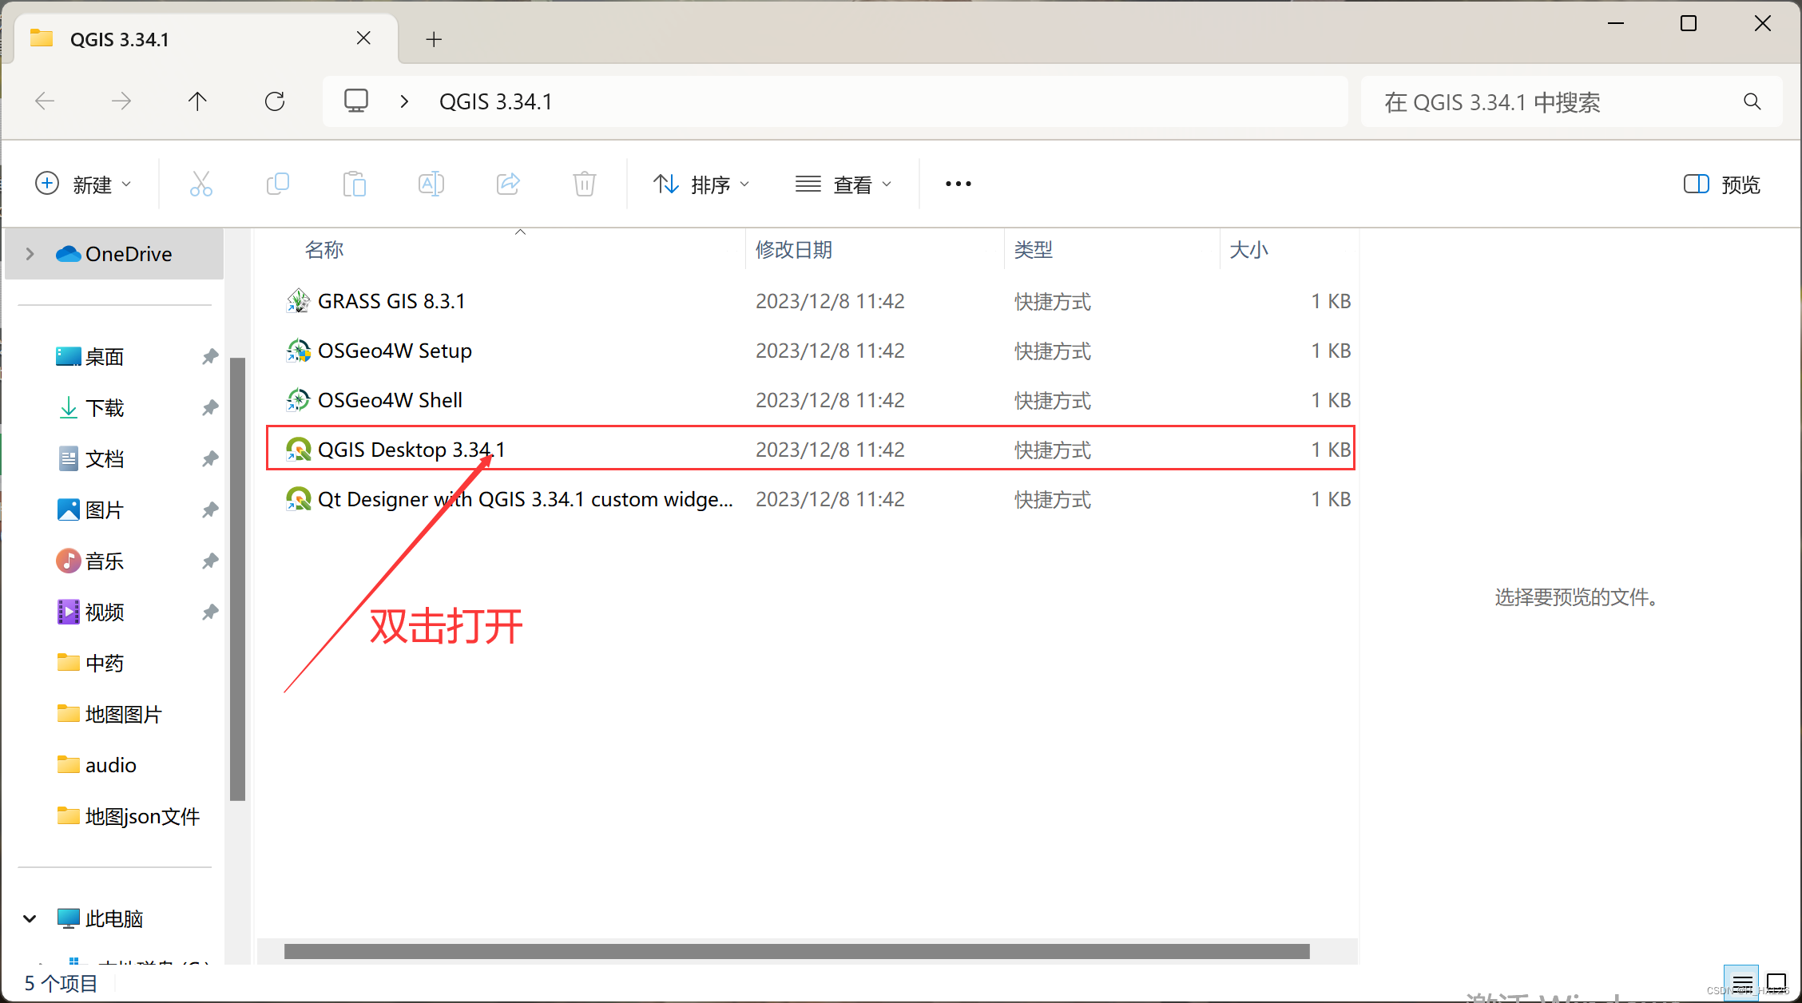Open the three-dot more options menu
The image size is (1802, 1003).
[958, 184]
